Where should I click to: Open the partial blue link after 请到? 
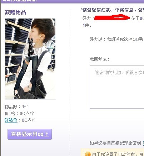143,143
